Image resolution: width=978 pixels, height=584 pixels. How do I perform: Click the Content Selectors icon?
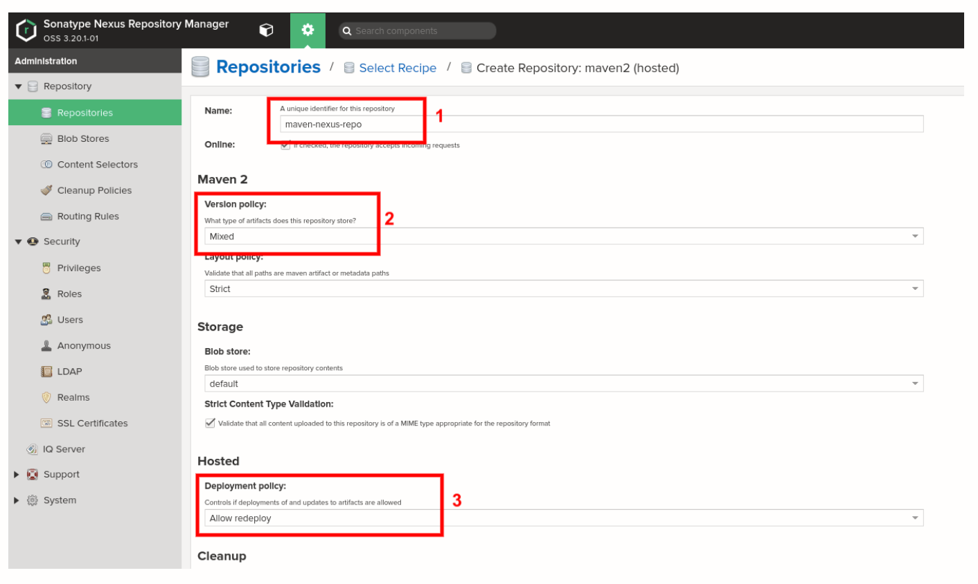[46, 165]
